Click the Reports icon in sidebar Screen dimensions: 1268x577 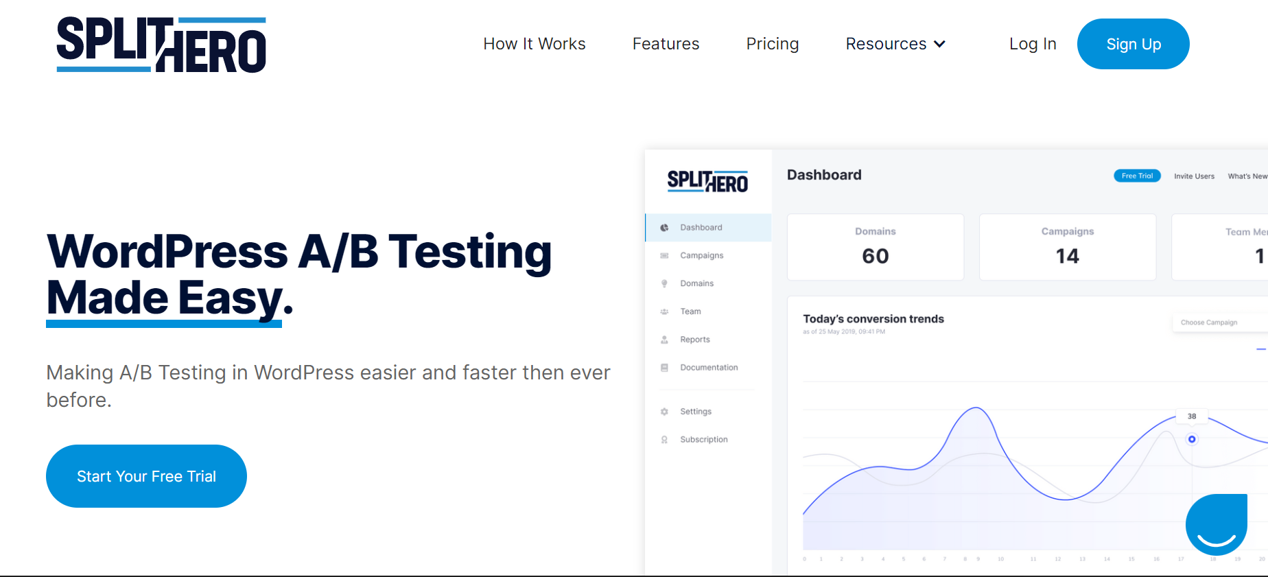point(664,340)
